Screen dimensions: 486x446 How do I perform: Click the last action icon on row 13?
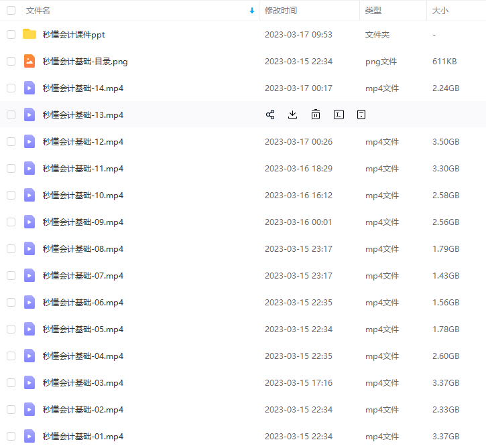[361, 115]
